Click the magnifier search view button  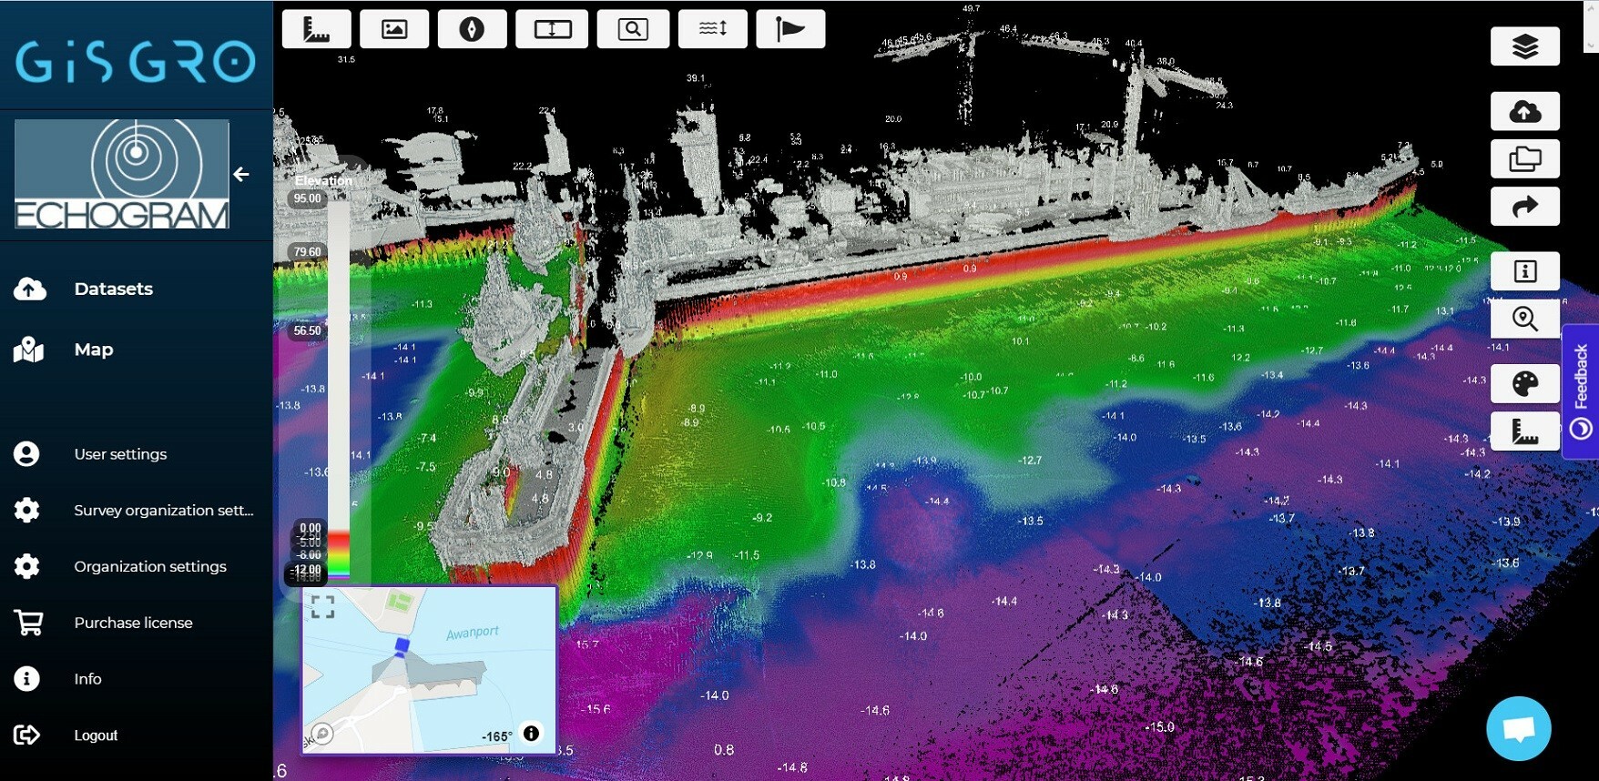coord(633,29)
